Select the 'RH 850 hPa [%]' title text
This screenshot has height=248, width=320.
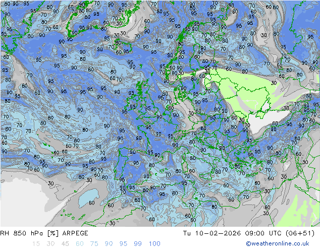pos(30,233)
